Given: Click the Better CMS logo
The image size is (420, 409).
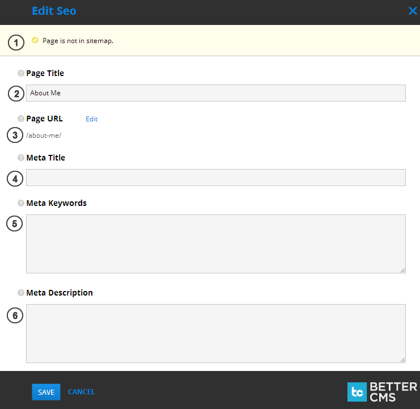Looking at the screenshot, I should click(381, 391).
